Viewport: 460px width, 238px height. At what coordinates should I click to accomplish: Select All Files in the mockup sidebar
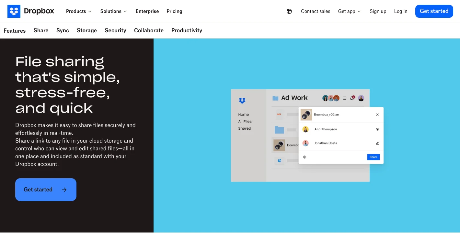245,122
